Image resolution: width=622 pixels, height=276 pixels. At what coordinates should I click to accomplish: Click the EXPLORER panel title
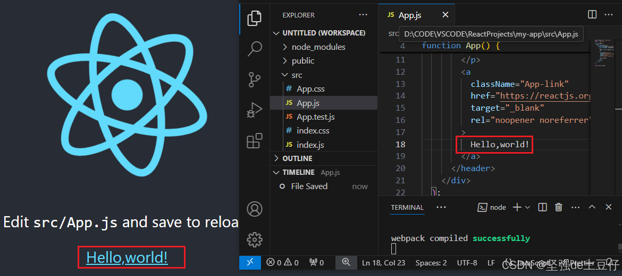(298, 15)
